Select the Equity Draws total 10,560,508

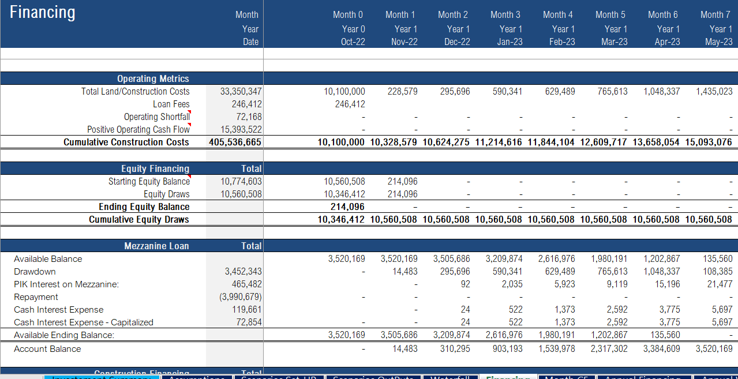click(242, 194)
